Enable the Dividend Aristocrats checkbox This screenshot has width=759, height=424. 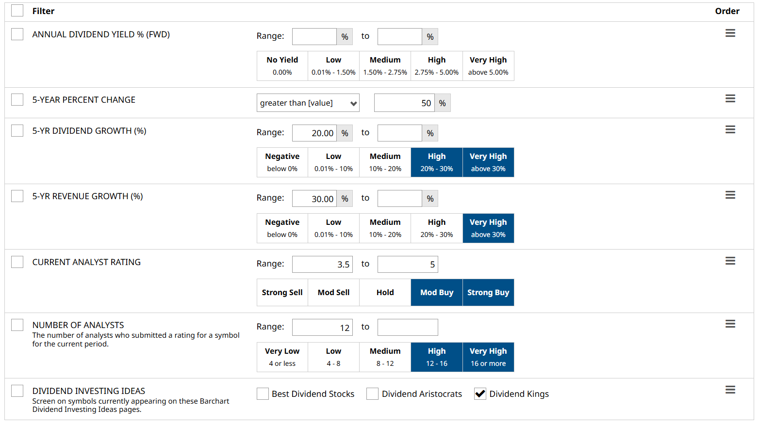pos(372,394)
